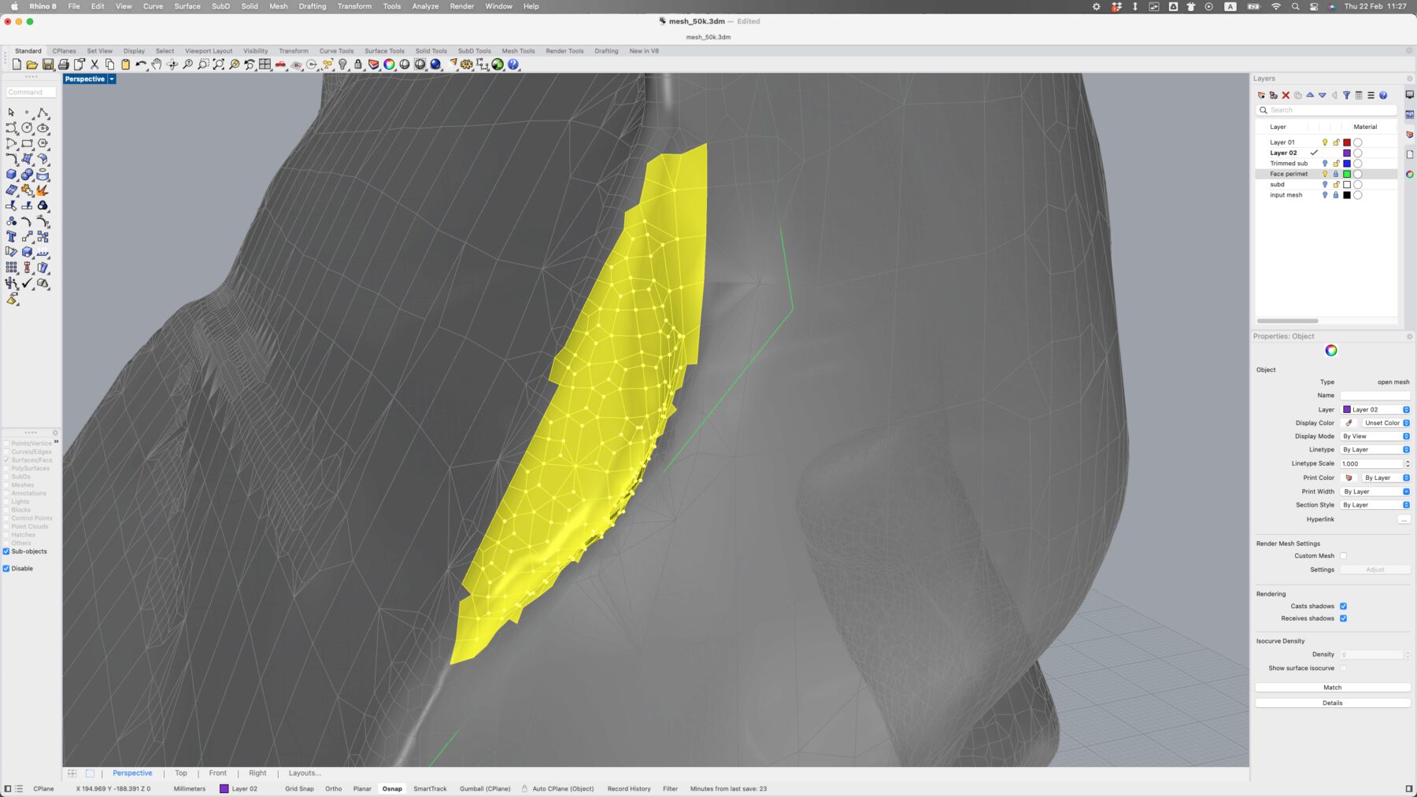Click the Match button in Properties
Viewport: 1417px width, 797px height.
[x=1332, y=688]
